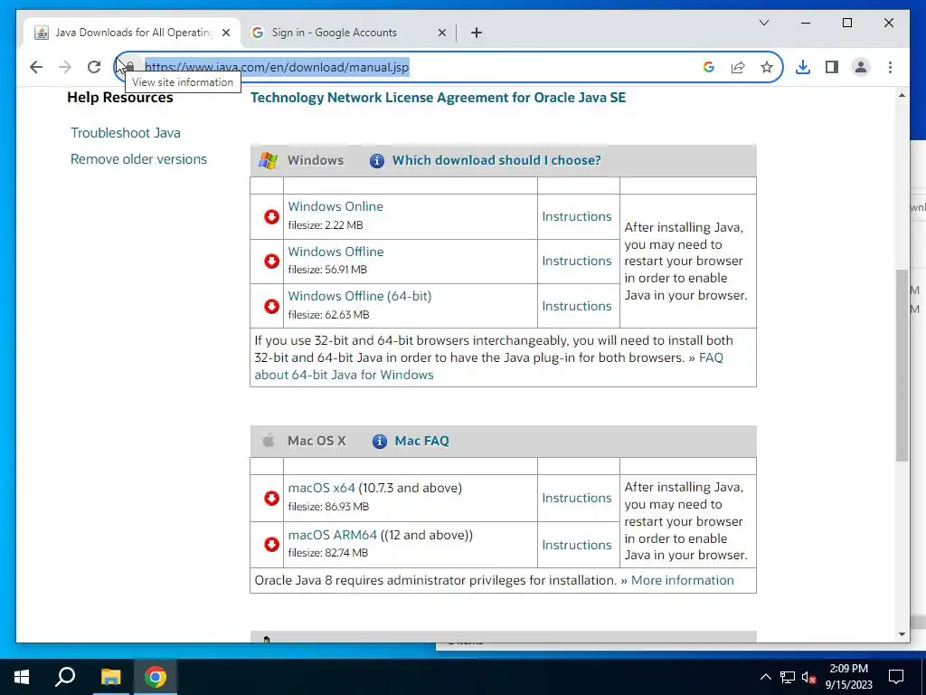Open Instructions for Windows Offline 56.91 MB row
The width and height of the screenshot is (926, 695).
coord(576,261)
